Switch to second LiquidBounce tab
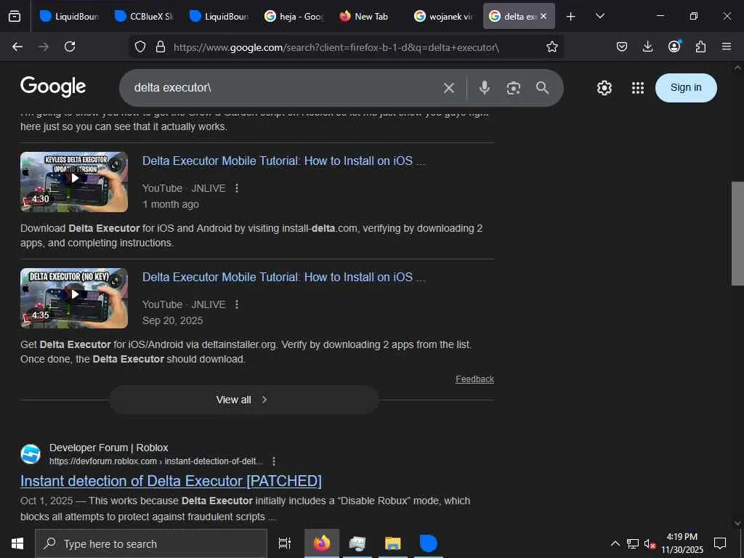 [x=219, y=17]
